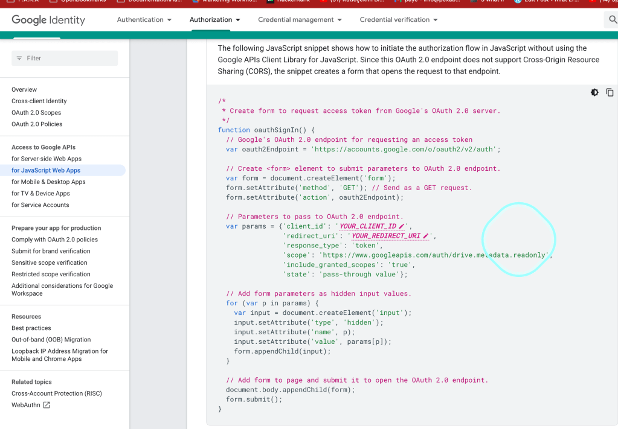Screen dimensions: 618x429
Task: Select for JavaScript Web Apps
Action: coord(46,170)
